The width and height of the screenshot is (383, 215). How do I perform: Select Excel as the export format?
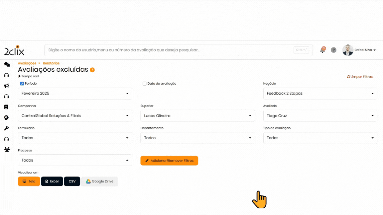(52, 181)
